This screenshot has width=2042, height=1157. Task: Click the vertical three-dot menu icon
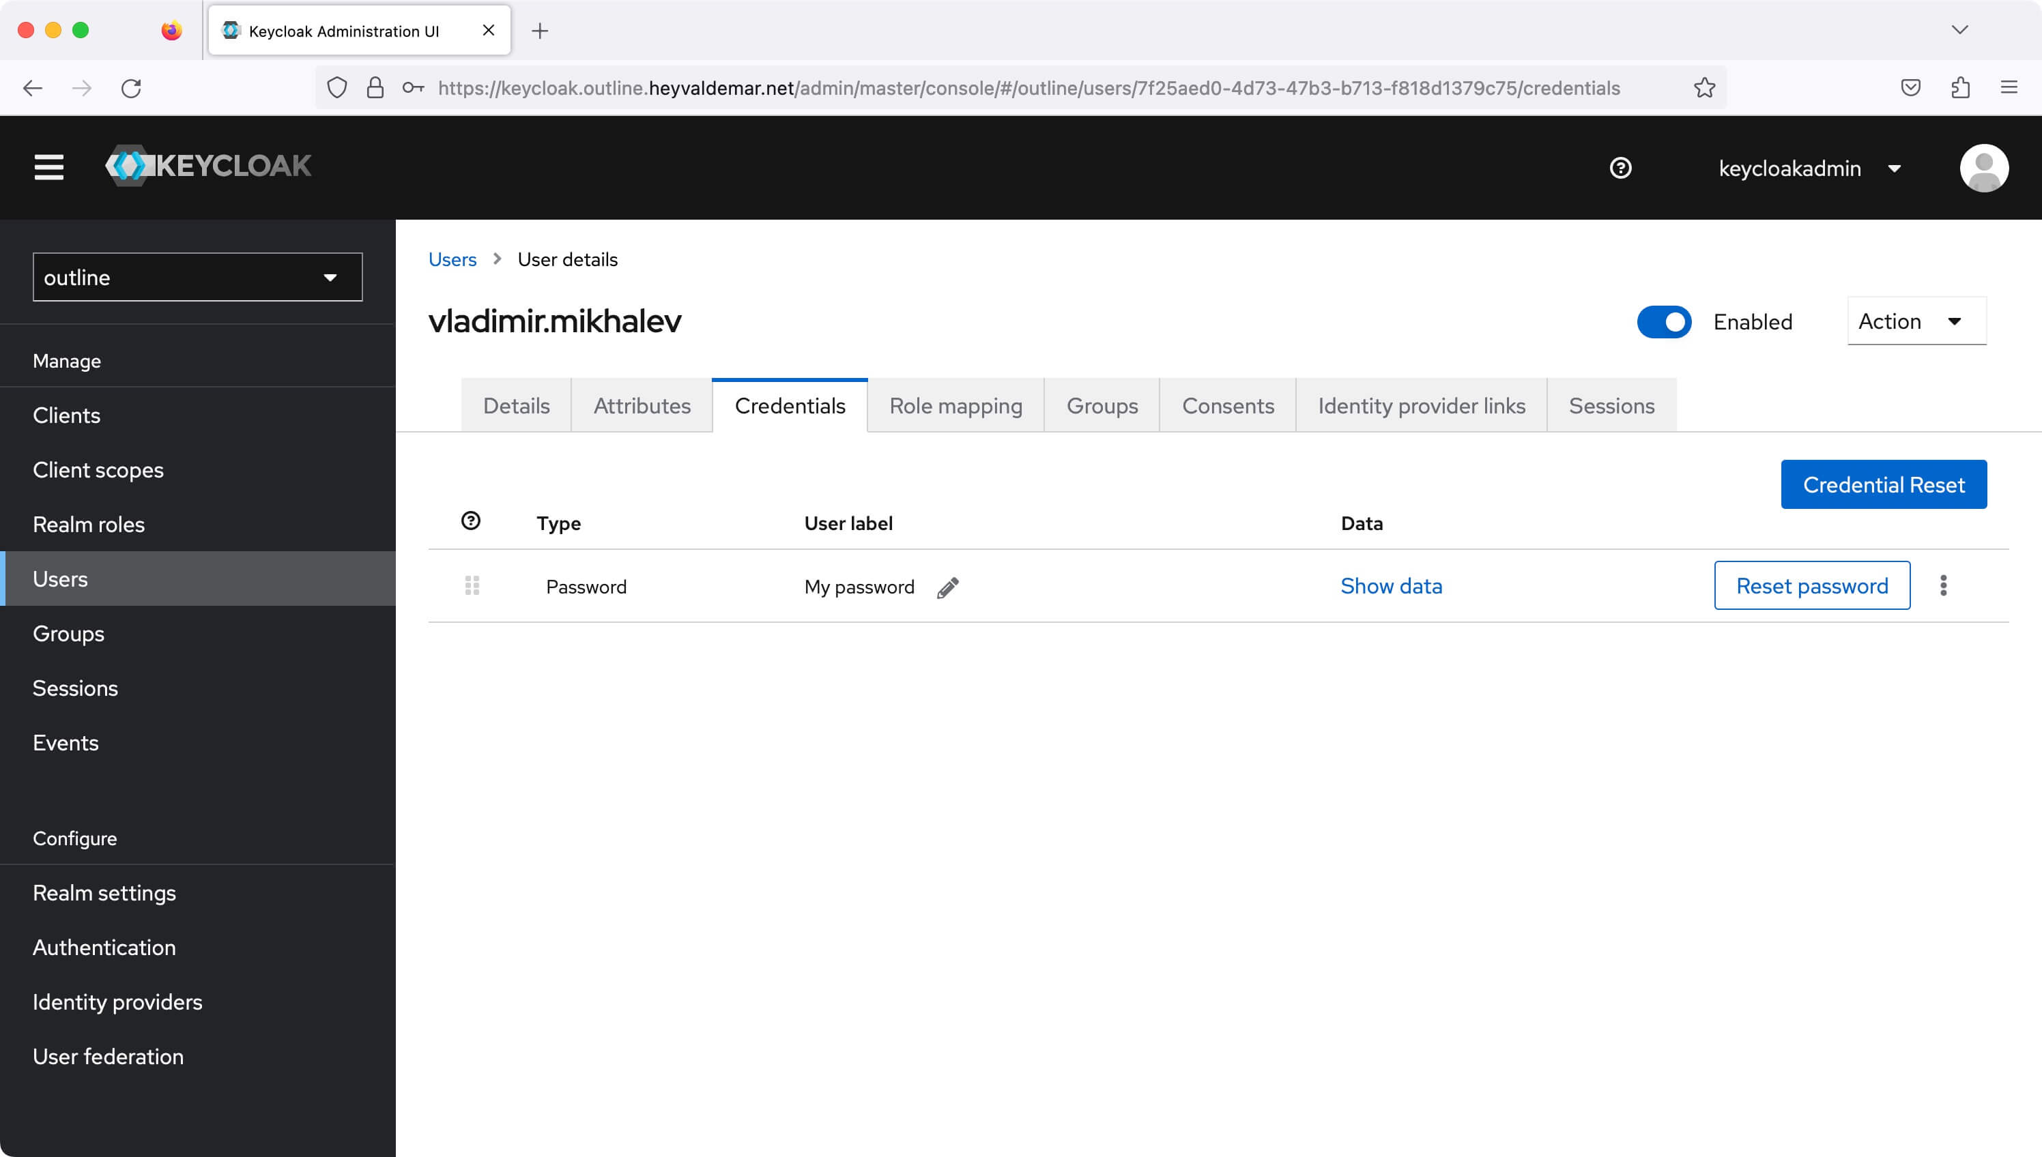tap(1944, 586)
